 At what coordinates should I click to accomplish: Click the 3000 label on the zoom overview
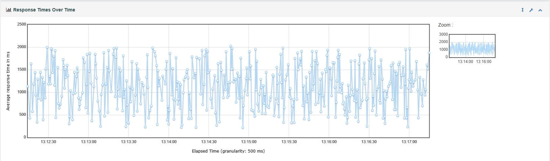443,34
